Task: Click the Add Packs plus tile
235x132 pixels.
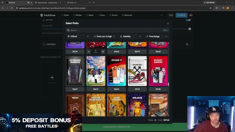Action: click(52, 79)
